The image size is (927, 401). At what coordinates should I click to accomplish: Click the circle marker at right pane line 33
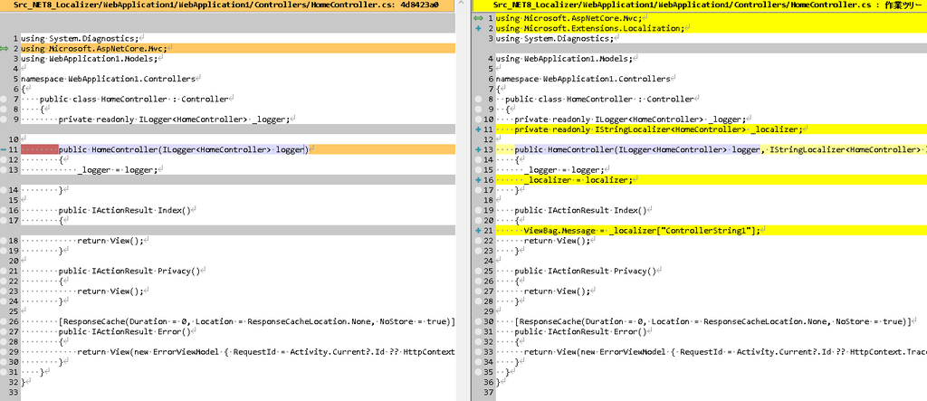(x=478, y=351)
